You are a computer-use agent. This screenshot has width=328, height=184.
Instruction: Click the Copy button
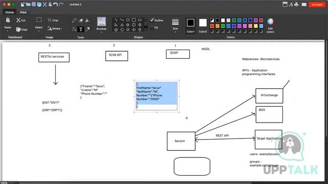pyautogui.click(x=22, y=30)
